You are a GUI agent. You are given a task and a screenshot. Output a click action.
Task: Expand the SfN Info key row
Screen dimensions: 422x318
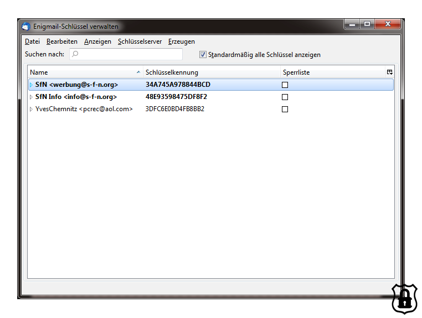(x=31, y=97)
